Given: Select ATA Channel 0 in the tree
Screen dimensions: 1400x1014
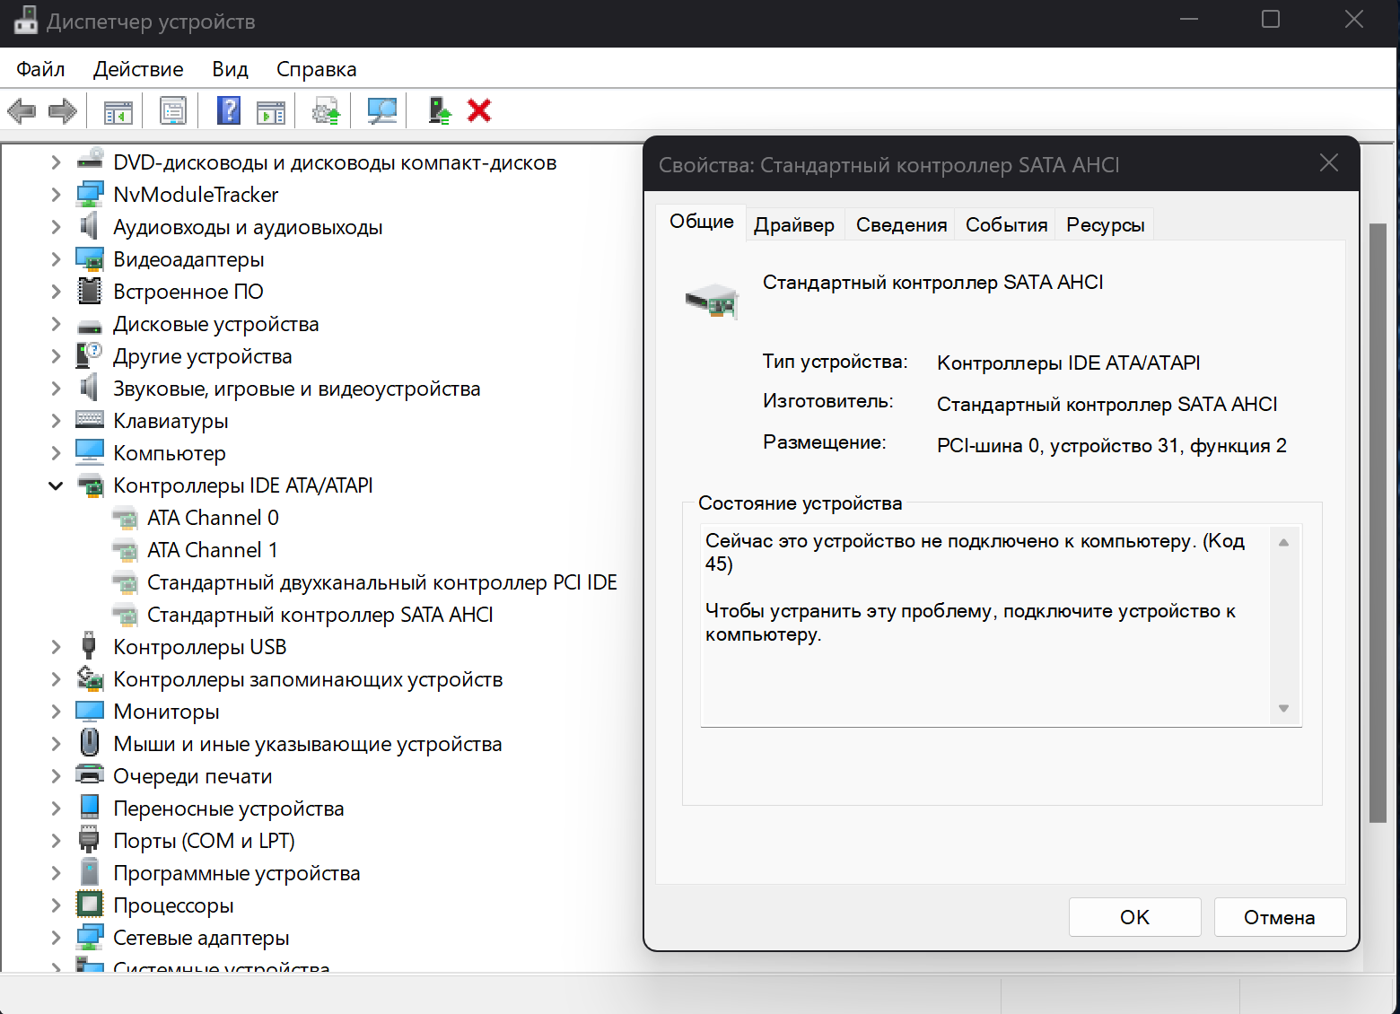Looking at the screenshot, I should coord(213,518).
